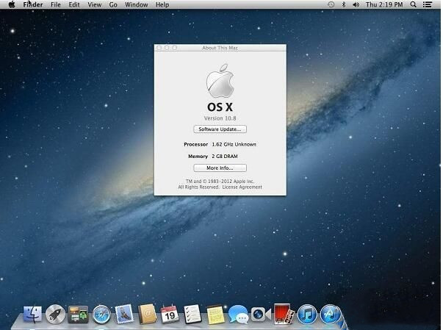Open Notification Center list icon

coord(427,4)
